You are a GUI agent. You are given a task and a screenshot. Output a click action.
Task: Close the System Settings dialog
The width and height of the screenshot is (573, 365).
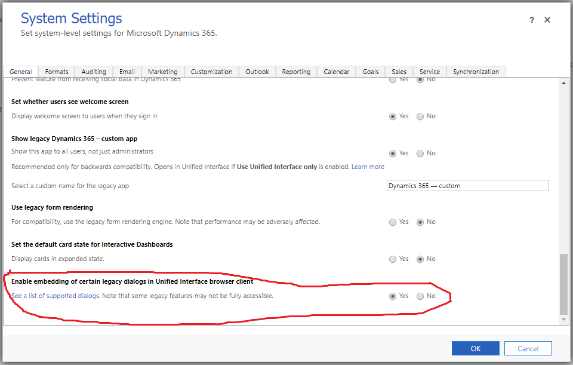547,20
